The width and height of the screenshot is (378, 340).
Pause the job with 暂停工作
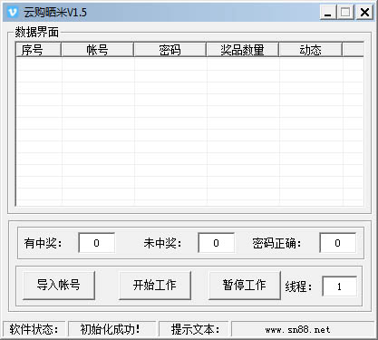point(244,285)
